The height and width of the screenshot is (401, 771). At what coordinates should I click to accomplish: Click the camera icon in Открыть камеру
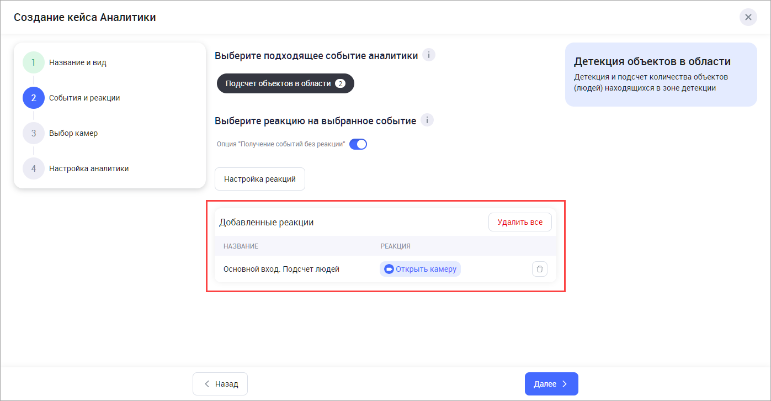coord(389,270)
